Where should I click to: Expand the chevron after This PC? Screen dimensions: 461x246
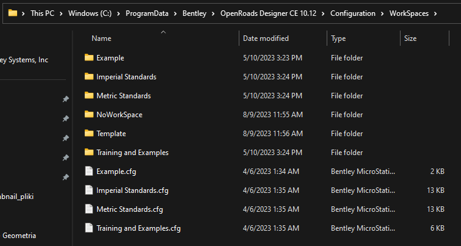pyautogui.click(x=62, y=13)
